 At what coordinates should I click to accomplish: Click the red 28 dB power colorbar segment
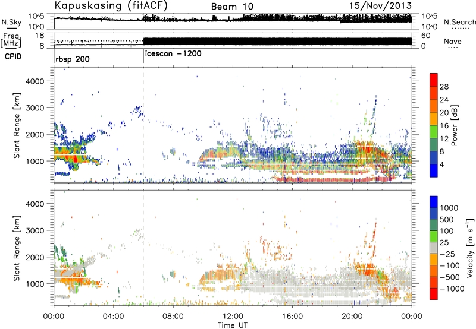point(434,80)
